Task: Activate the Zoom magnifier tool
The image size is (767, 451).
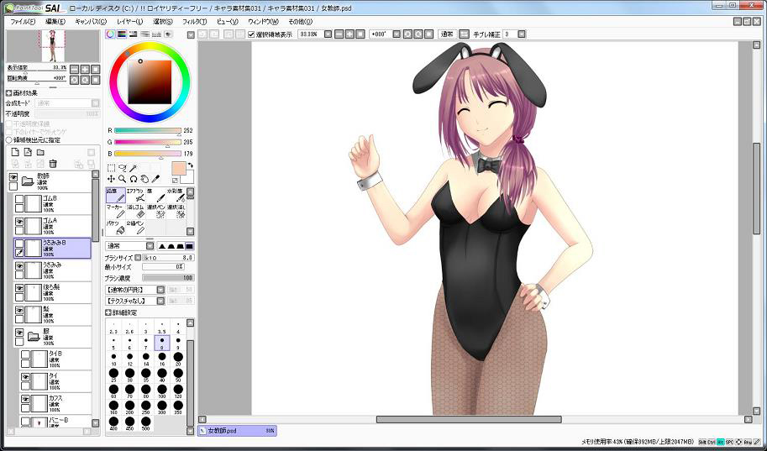Action: click(123, 179)
